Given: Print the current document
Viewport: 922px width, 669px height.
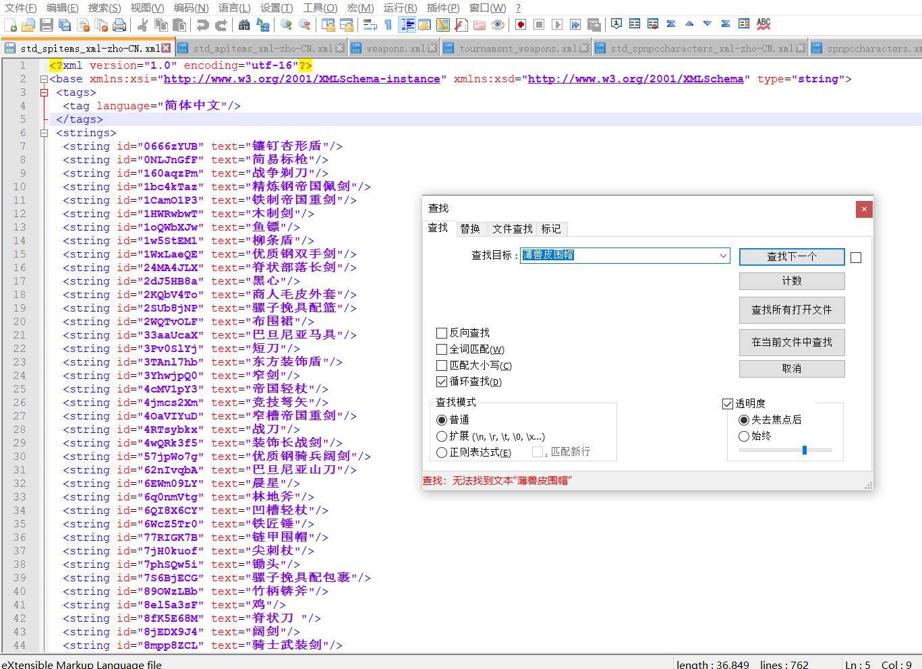Looking at the screenshot, I should (x=119, y=25).
